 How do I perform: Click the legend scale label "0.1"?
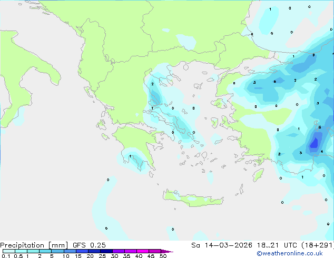[6, 256]
